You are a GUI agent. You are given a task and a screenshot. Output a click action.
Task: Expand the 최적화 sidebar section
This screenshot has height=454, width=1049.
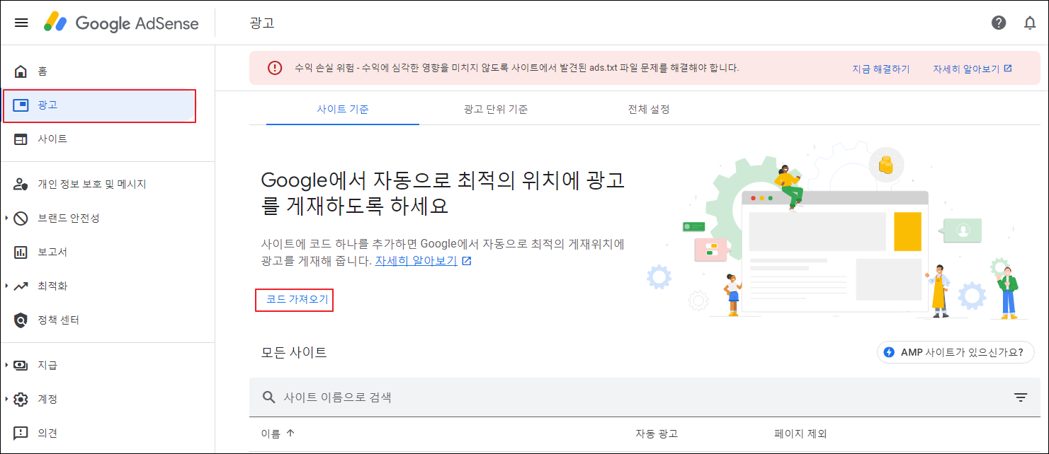pyautogui.click(x=6, y=286)
